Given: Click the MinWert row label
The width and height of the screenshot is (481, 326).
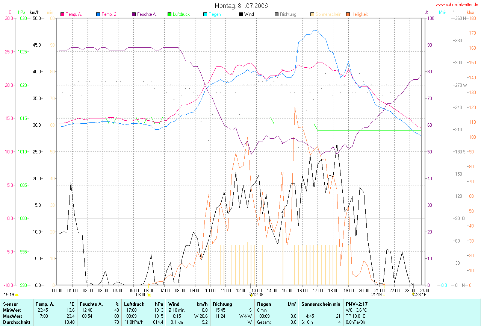Looking at the screenshot, I should click(x=12, y=310).
